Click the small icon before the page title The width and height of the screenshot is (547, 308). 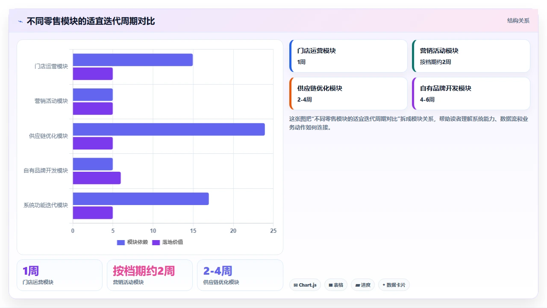[20, 21]
